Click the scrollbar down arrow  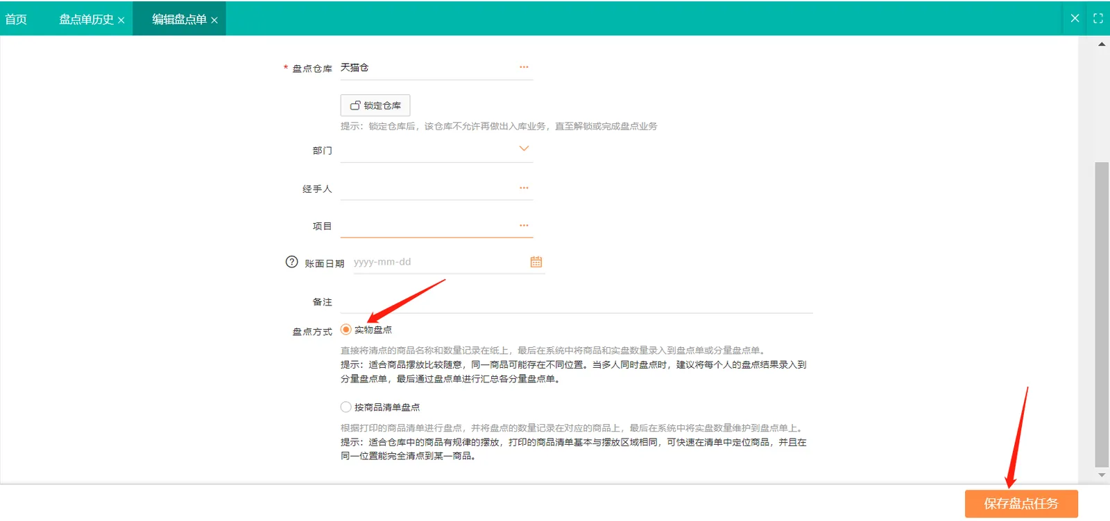(x=1102, y=475)
